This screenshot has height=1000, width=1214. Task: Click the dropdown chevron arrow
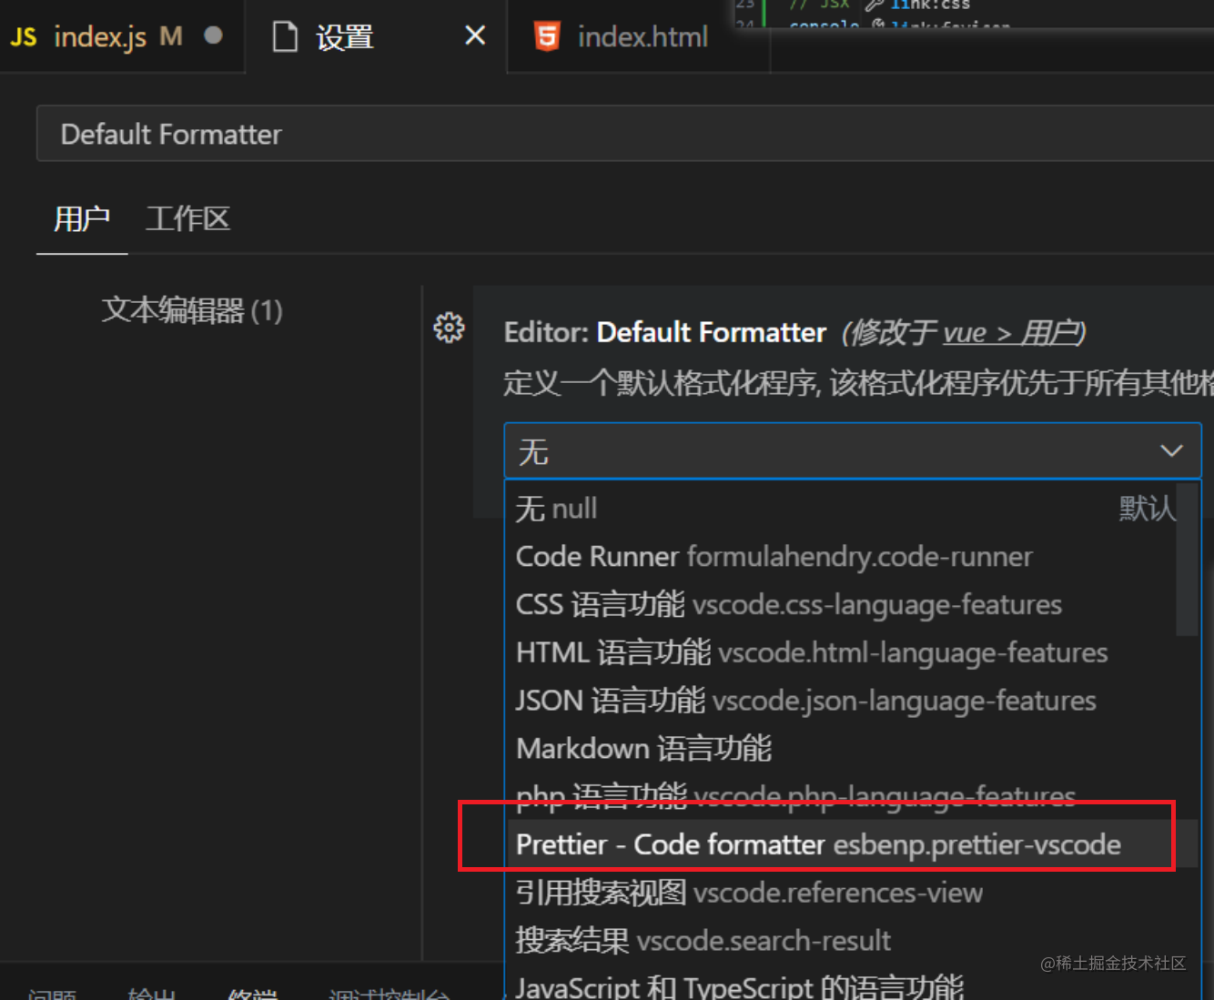pyautogui.click(x=1171, y=450)
